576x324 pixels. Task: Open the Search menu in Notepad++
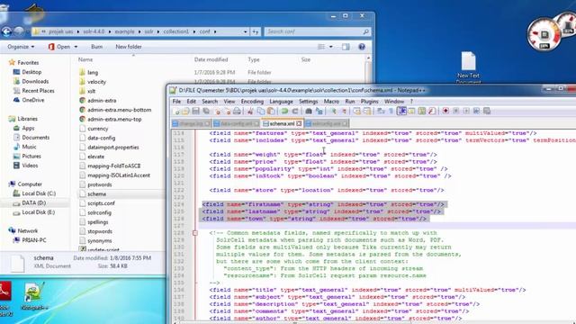coord(210,102)
